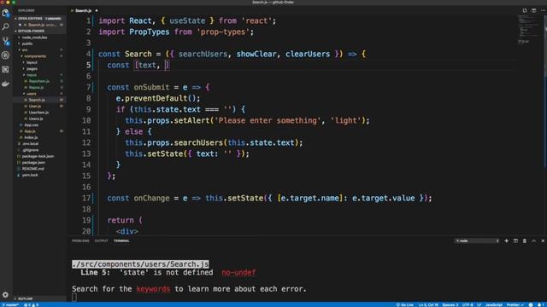
Task: Collapse the src folder
Action: pyautogui.click(x=25, y=49)
